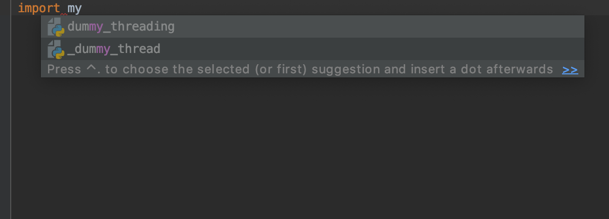Select the dummy_threading completion suggestion
Screen dimensions: 609x219
(x=121, y=26)
